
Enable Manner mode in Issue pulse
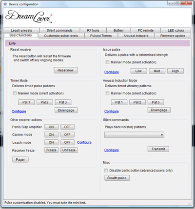coord(107,62)
